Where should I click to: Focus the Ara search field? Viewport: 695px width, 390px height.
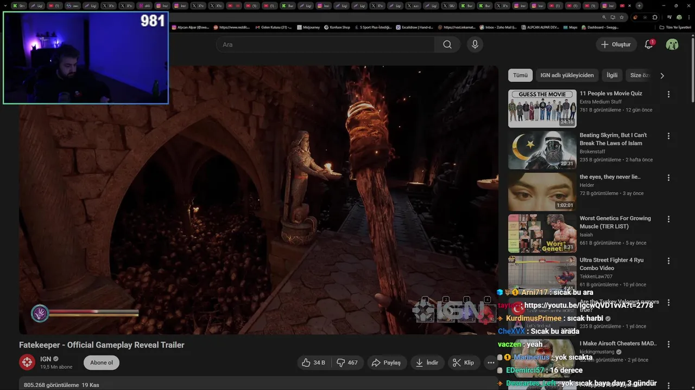[x=325, y=44]
